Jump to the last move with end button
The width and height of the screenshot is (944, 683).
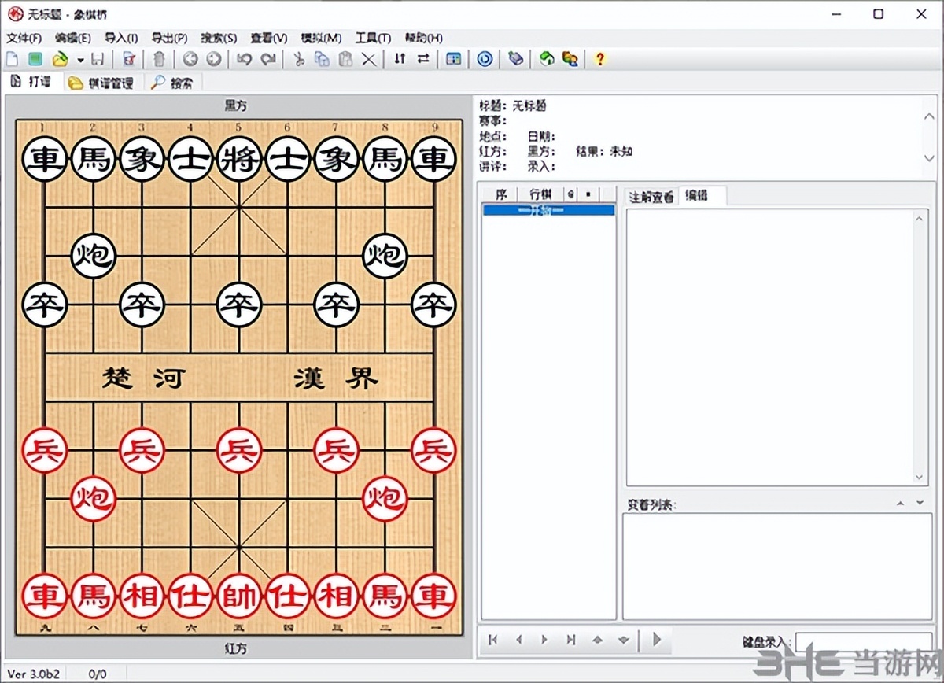(x=570, y=640)
